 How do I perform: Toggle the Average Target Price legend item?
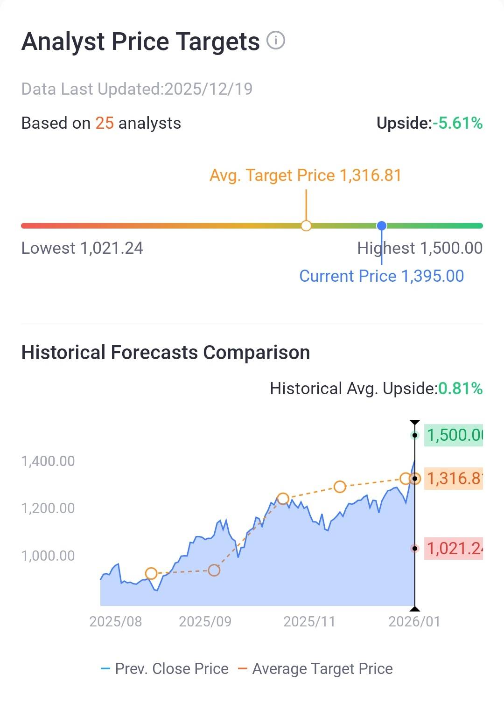click(315, 669)
